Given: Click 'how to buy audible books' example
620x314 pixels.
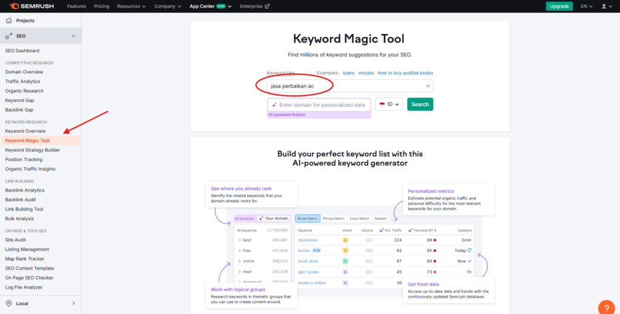Looking at the screenshot, I should pos(405,73).
